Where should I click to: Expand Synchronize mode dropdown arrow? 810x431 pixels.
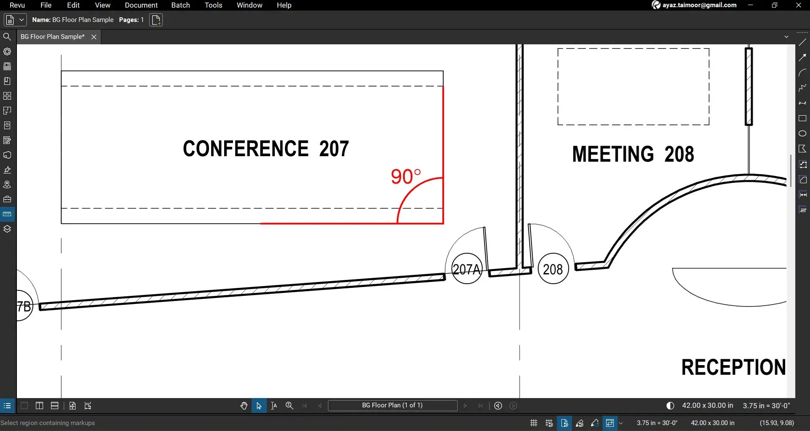(621, 423)
